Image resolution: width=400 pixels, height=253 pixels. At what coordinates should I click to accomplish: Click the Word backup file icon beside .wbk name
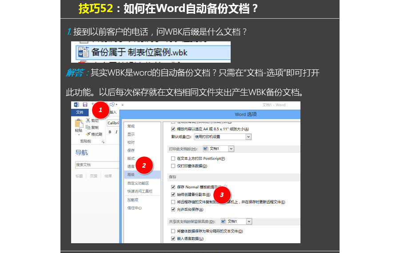[x=84, y=52]
